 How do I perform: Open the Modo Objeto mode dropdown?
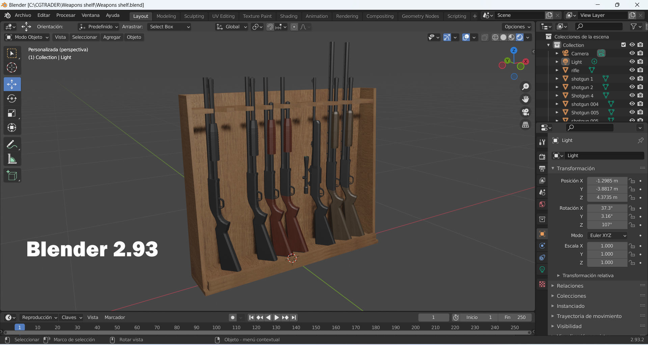pos(27,37)
